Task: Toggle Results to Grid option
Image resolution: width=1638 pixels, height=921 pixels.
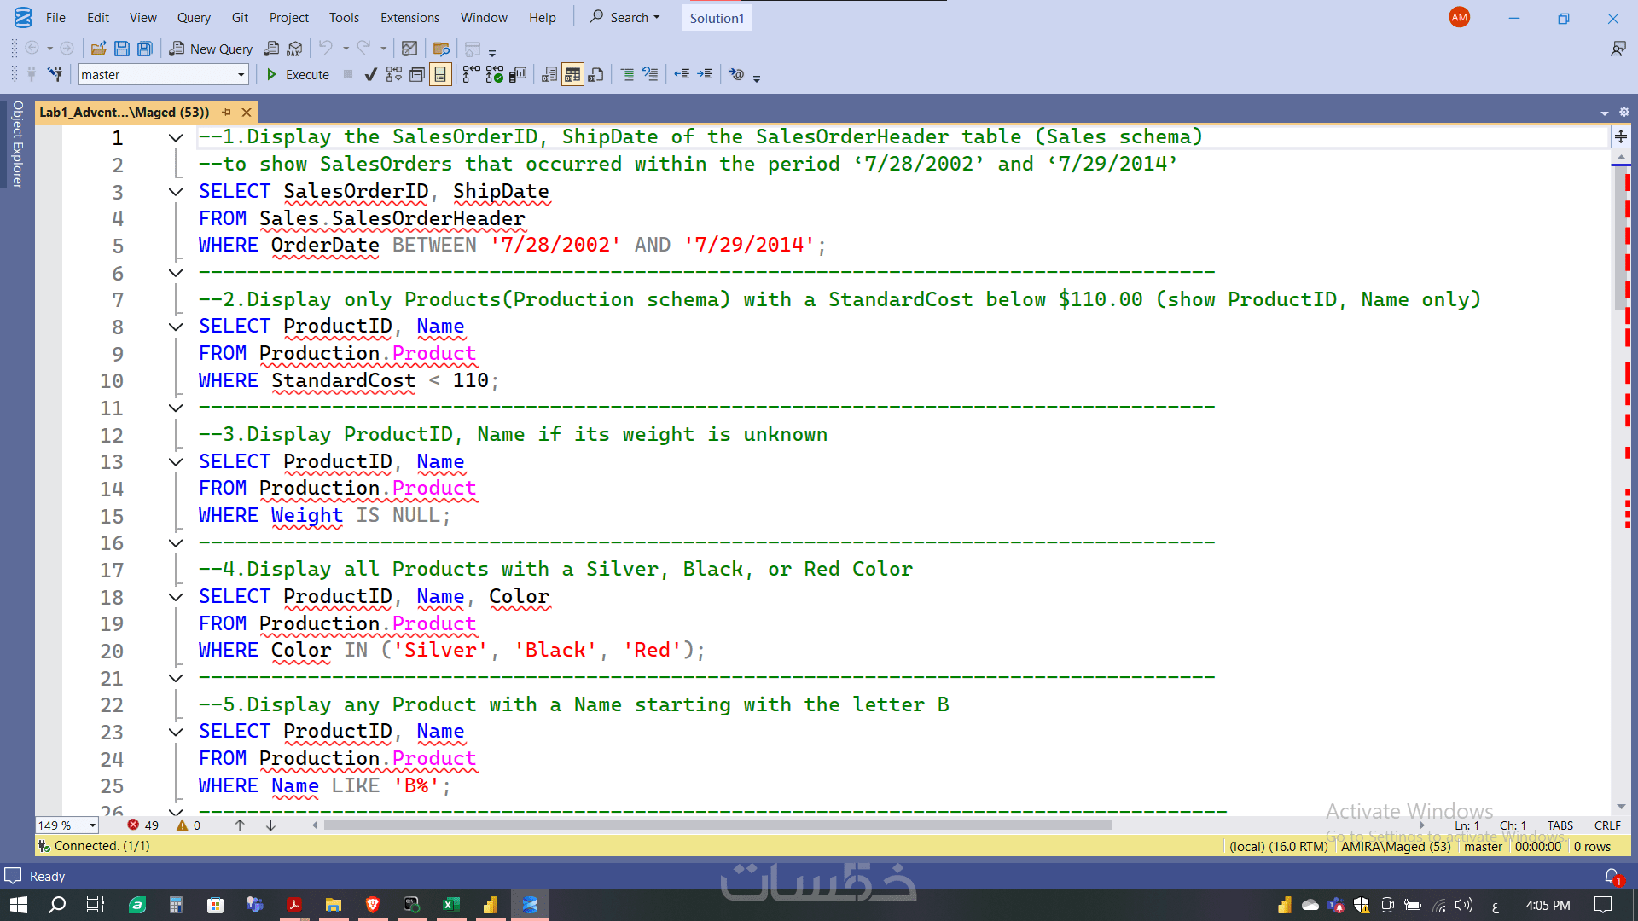Action: [572, 75]
